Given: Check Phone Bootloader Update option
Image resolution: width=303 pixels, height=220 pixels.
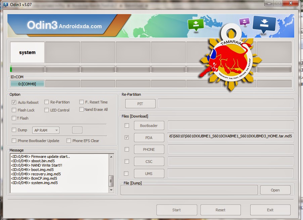Looking at the screenshot, I should 14,141.
